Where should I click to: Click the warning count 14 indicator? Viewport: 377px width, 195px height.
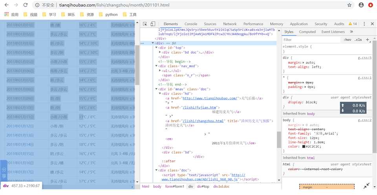pyautogui.click(x=353, y=24)
